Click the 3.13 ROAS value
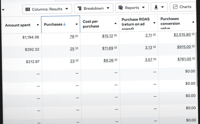Viewport: 200px width, 124px height. (x=149, y=47)
